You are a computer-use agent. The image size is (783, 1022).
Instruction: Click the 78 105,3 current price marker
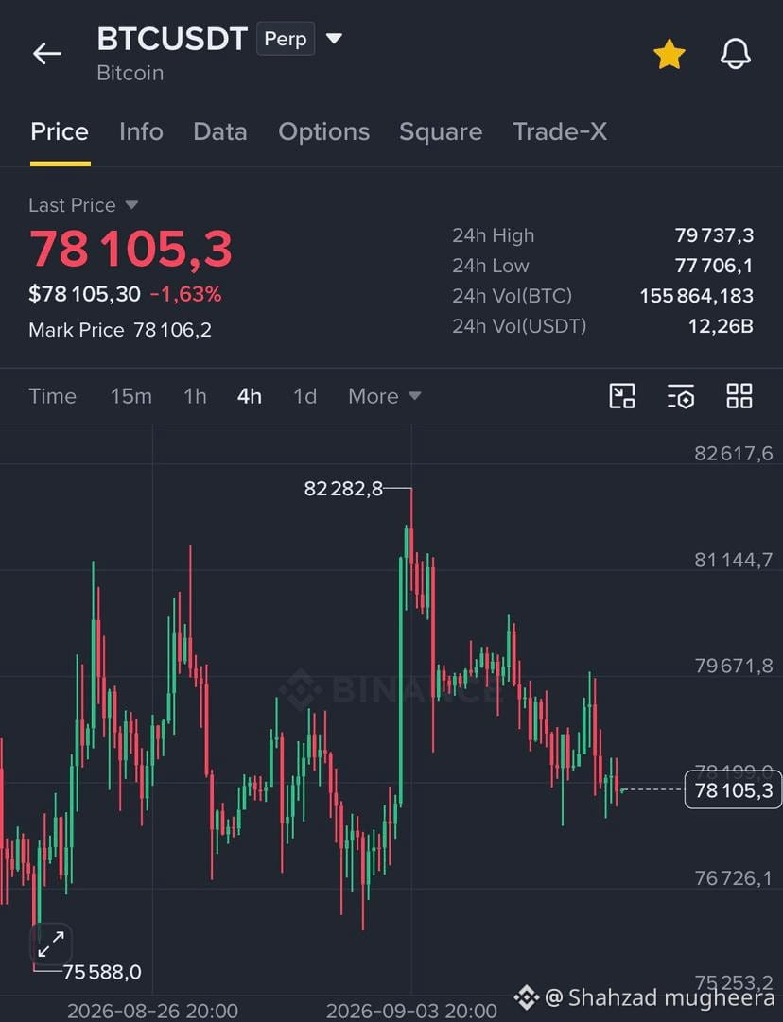tap(733, 790)
